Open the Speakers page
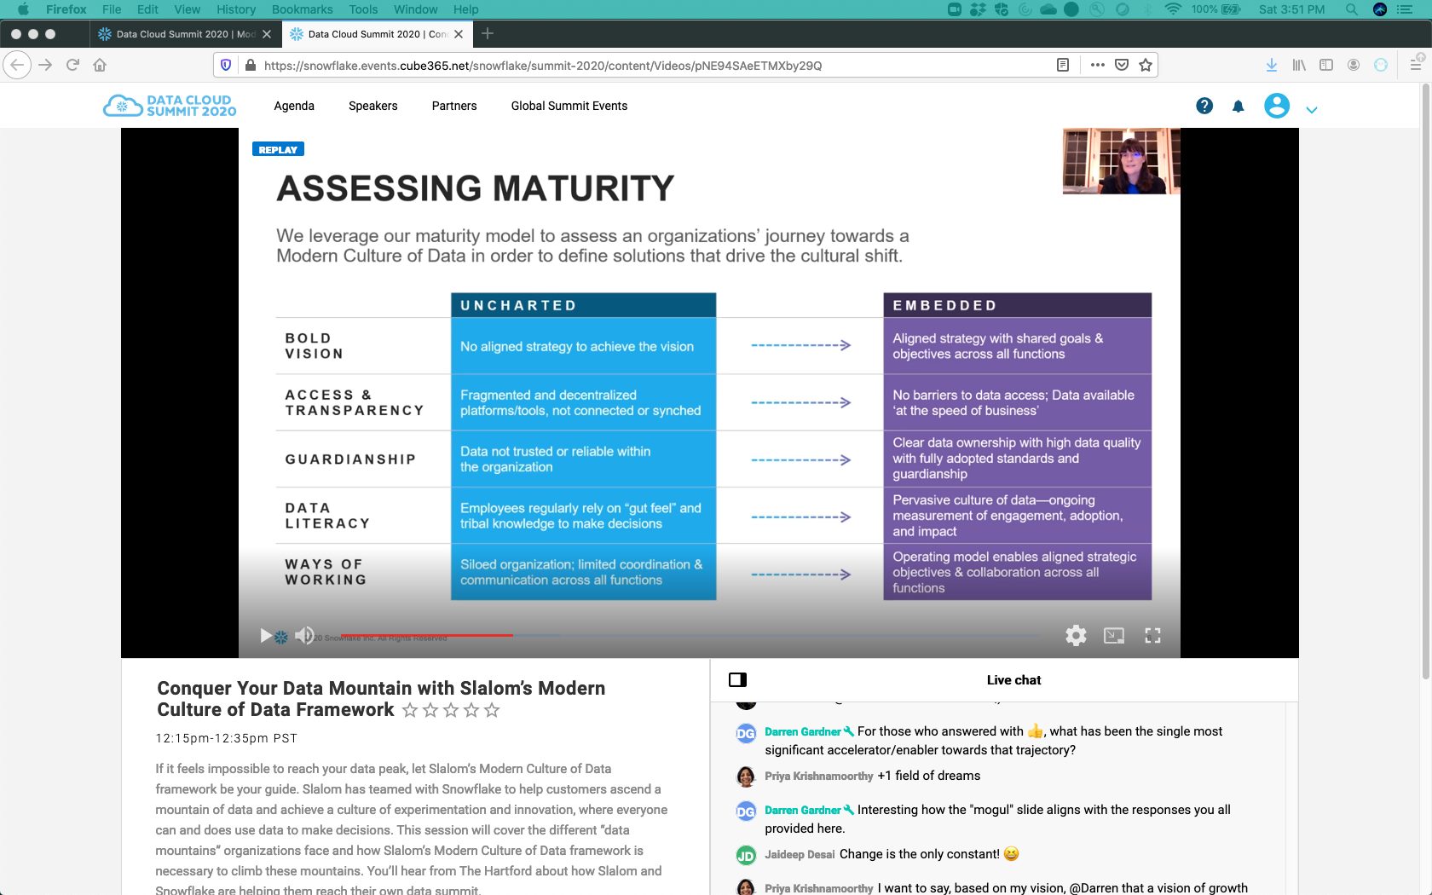Image resolution: width=1432 pixels, height=895 pixels. click(373, 106)
